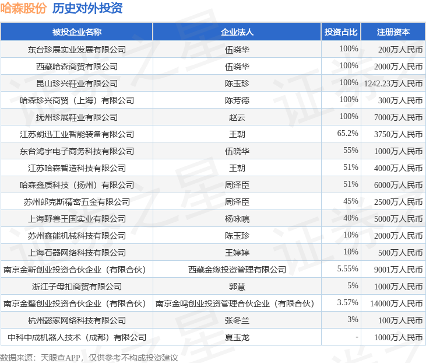Viewport: 426px width, 363px height.
Task: Select 东台鸿宇电子商务科技有限公司 cell
Action: pyautogui.click(x=77, y=151)
